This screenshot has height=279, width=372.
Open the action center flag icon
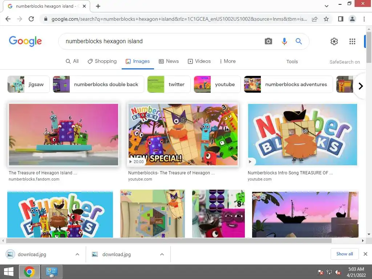tap(320, 272)
